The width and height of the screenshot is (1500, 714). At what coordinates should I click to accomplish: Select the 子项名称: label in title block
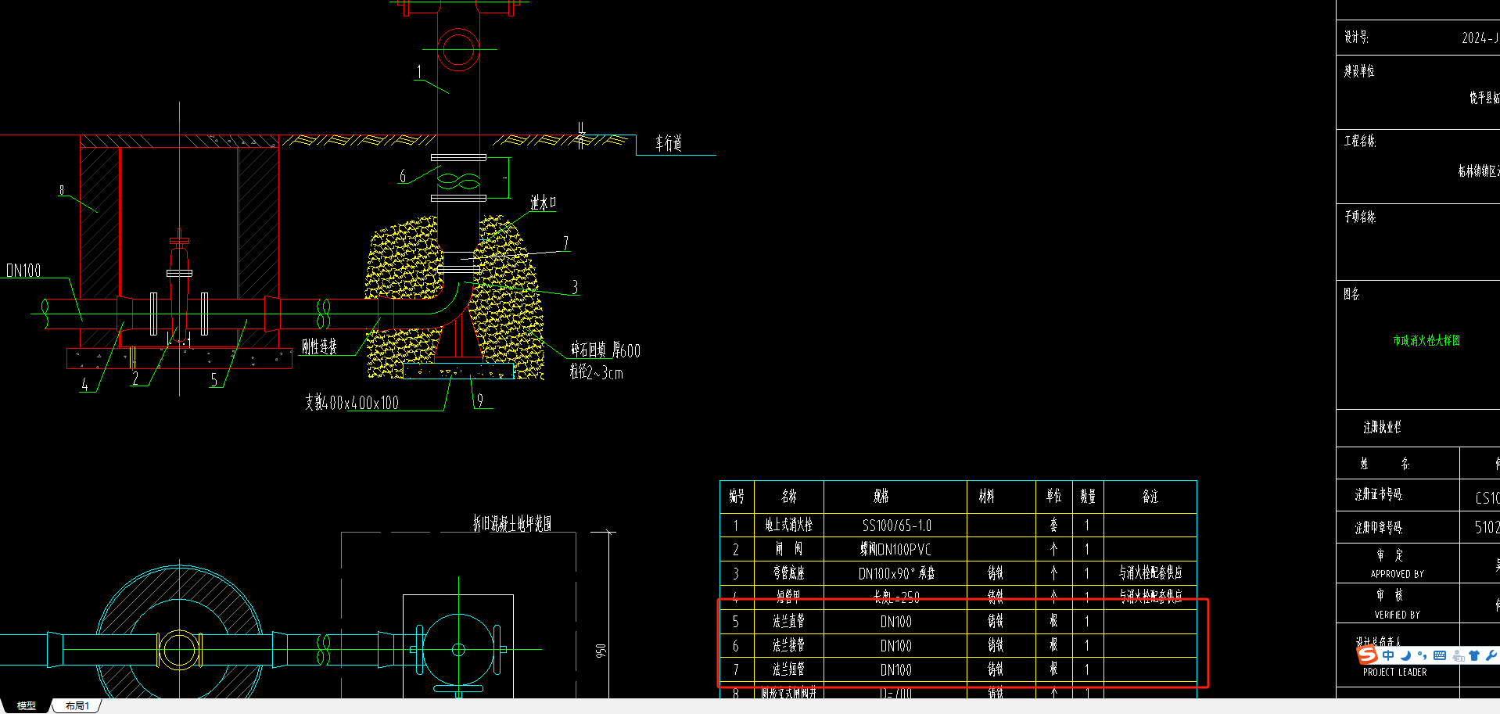tap(1360, 217)
